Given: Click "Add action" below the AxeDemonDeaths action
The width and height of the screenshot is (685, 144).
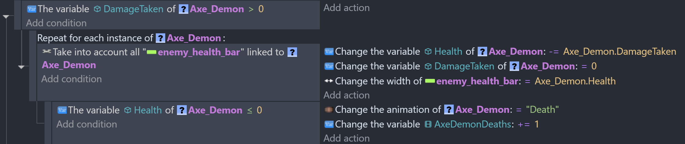Looking at the screenshot, I should 346,138.
